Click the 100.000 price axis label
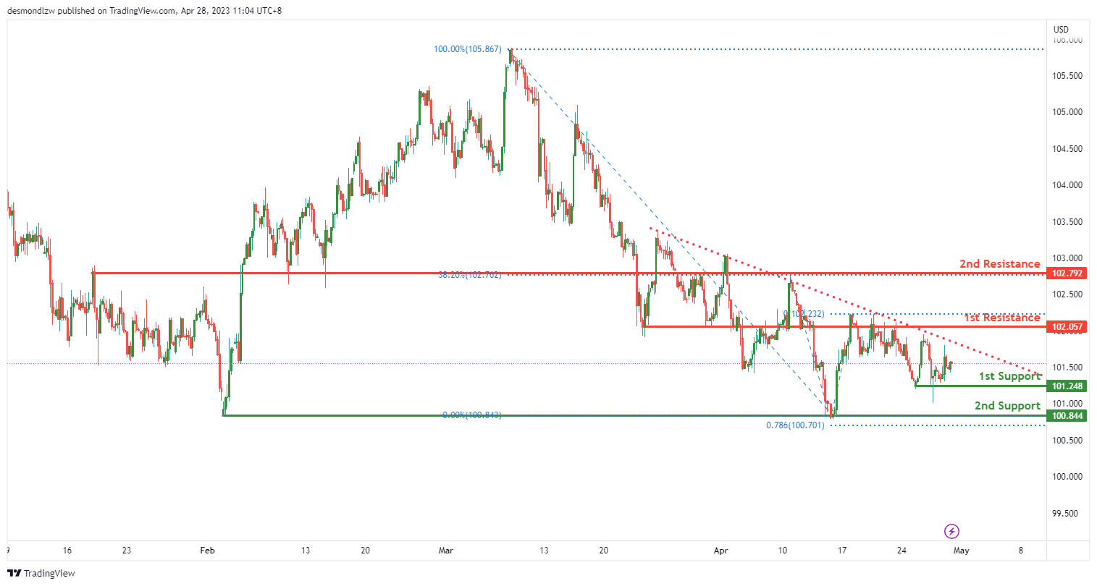Image resolution: width=1097 pixels, height=586 pixels. tap(1067, 477)
